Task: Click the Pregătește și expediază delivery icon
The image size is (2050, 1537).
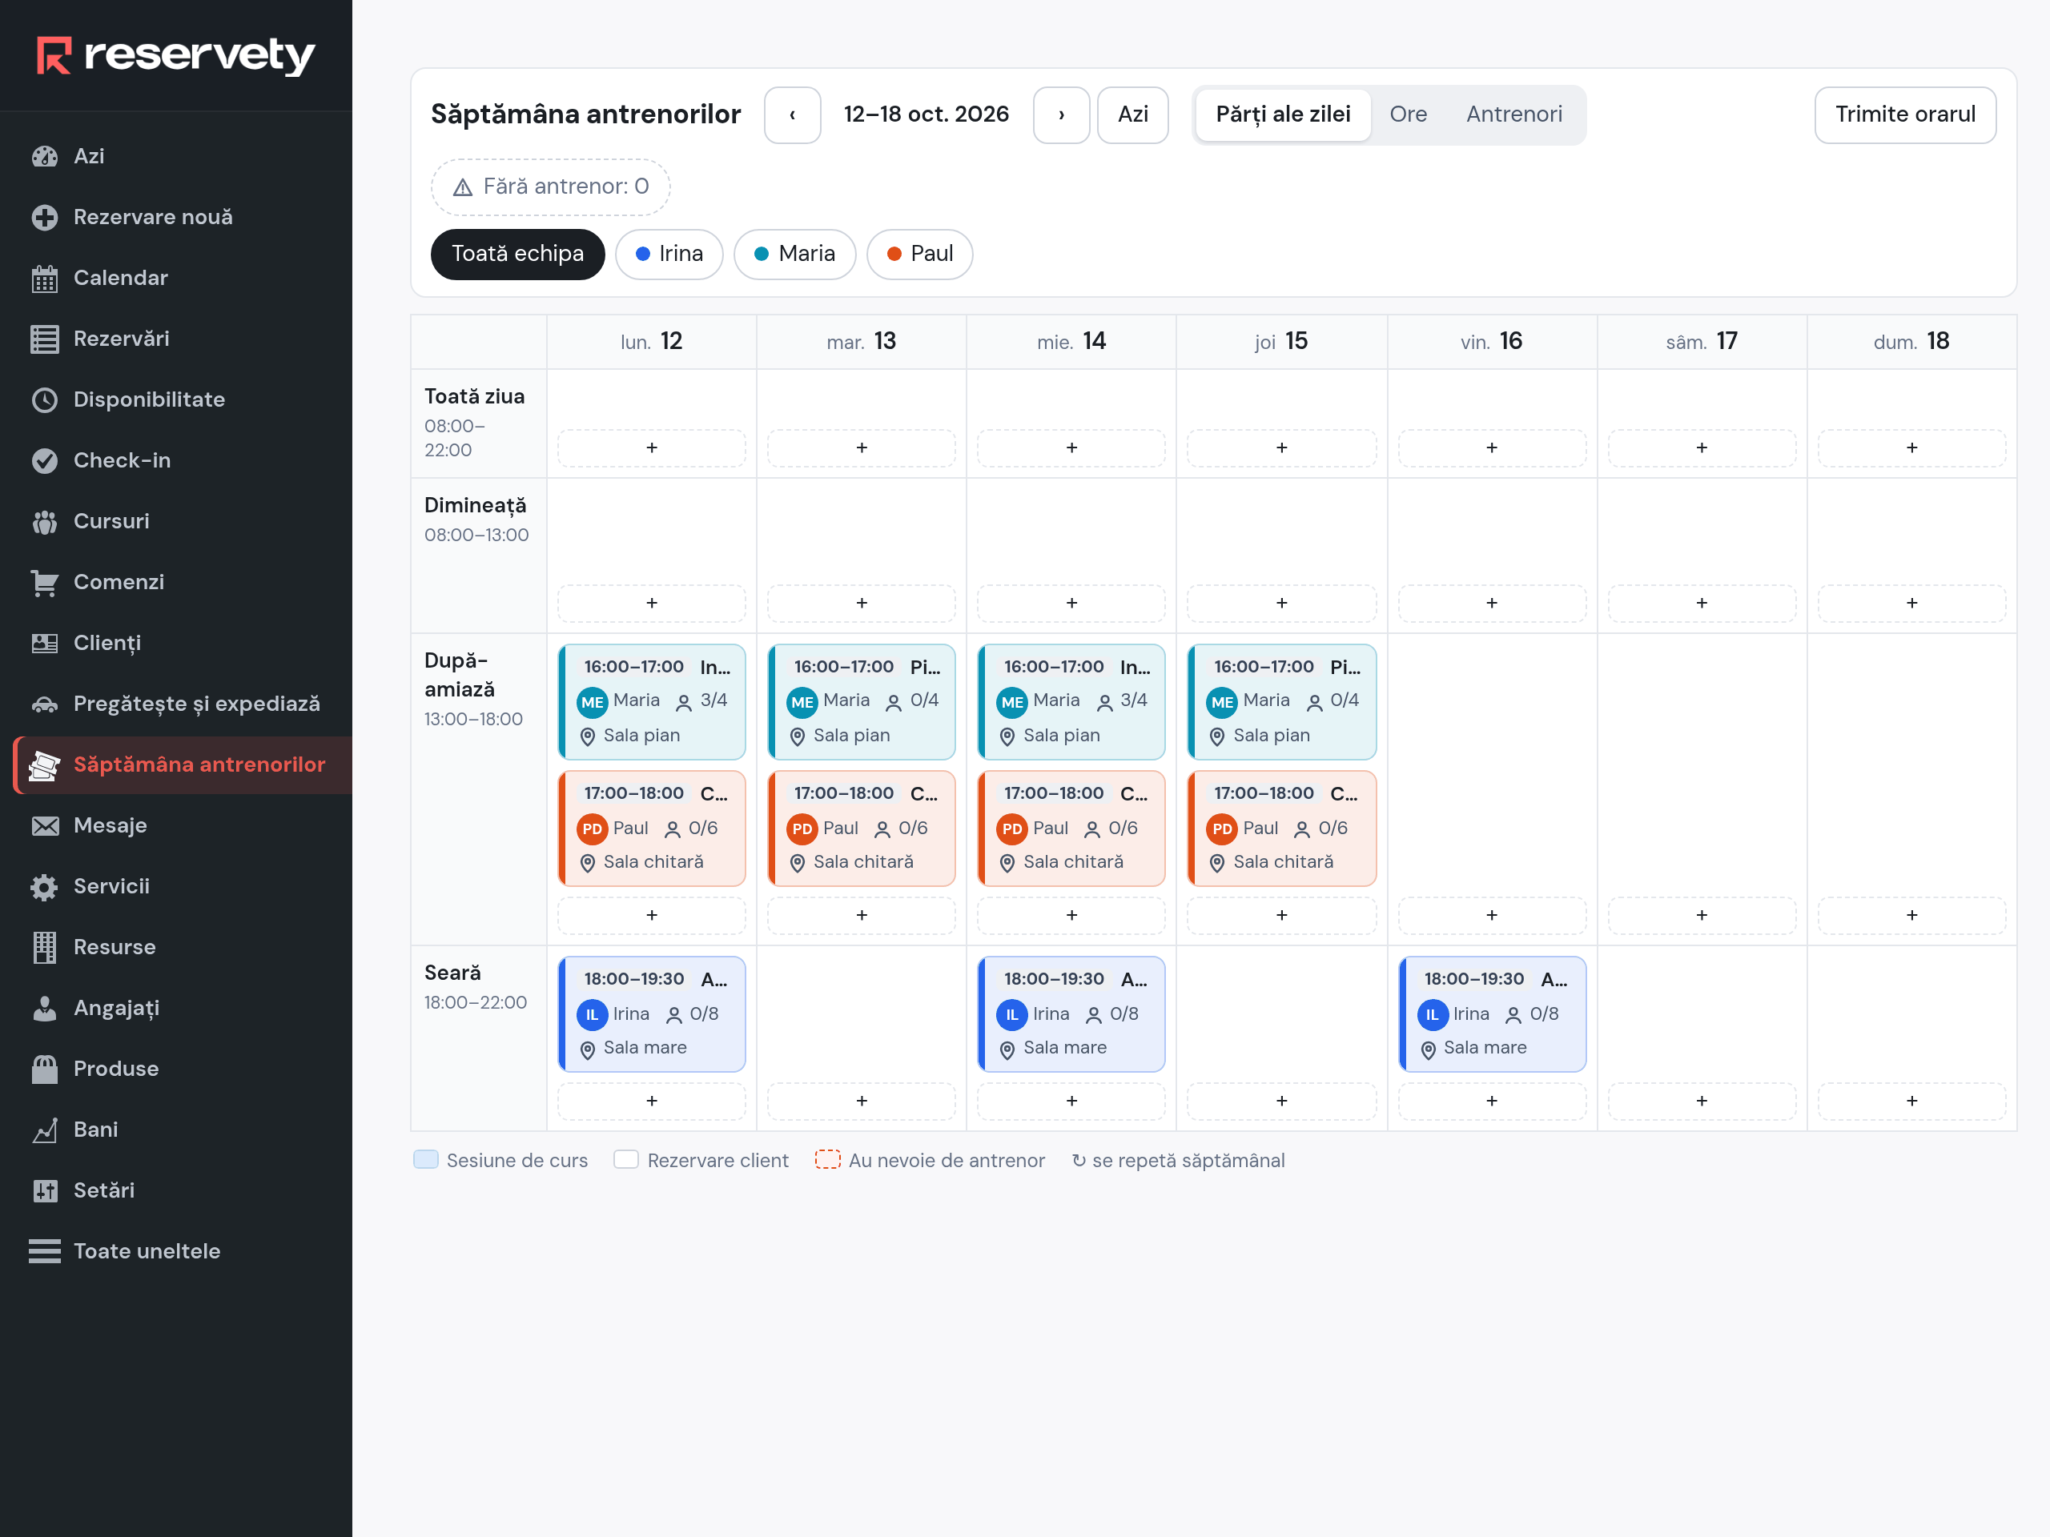Action: click(45, 704)
